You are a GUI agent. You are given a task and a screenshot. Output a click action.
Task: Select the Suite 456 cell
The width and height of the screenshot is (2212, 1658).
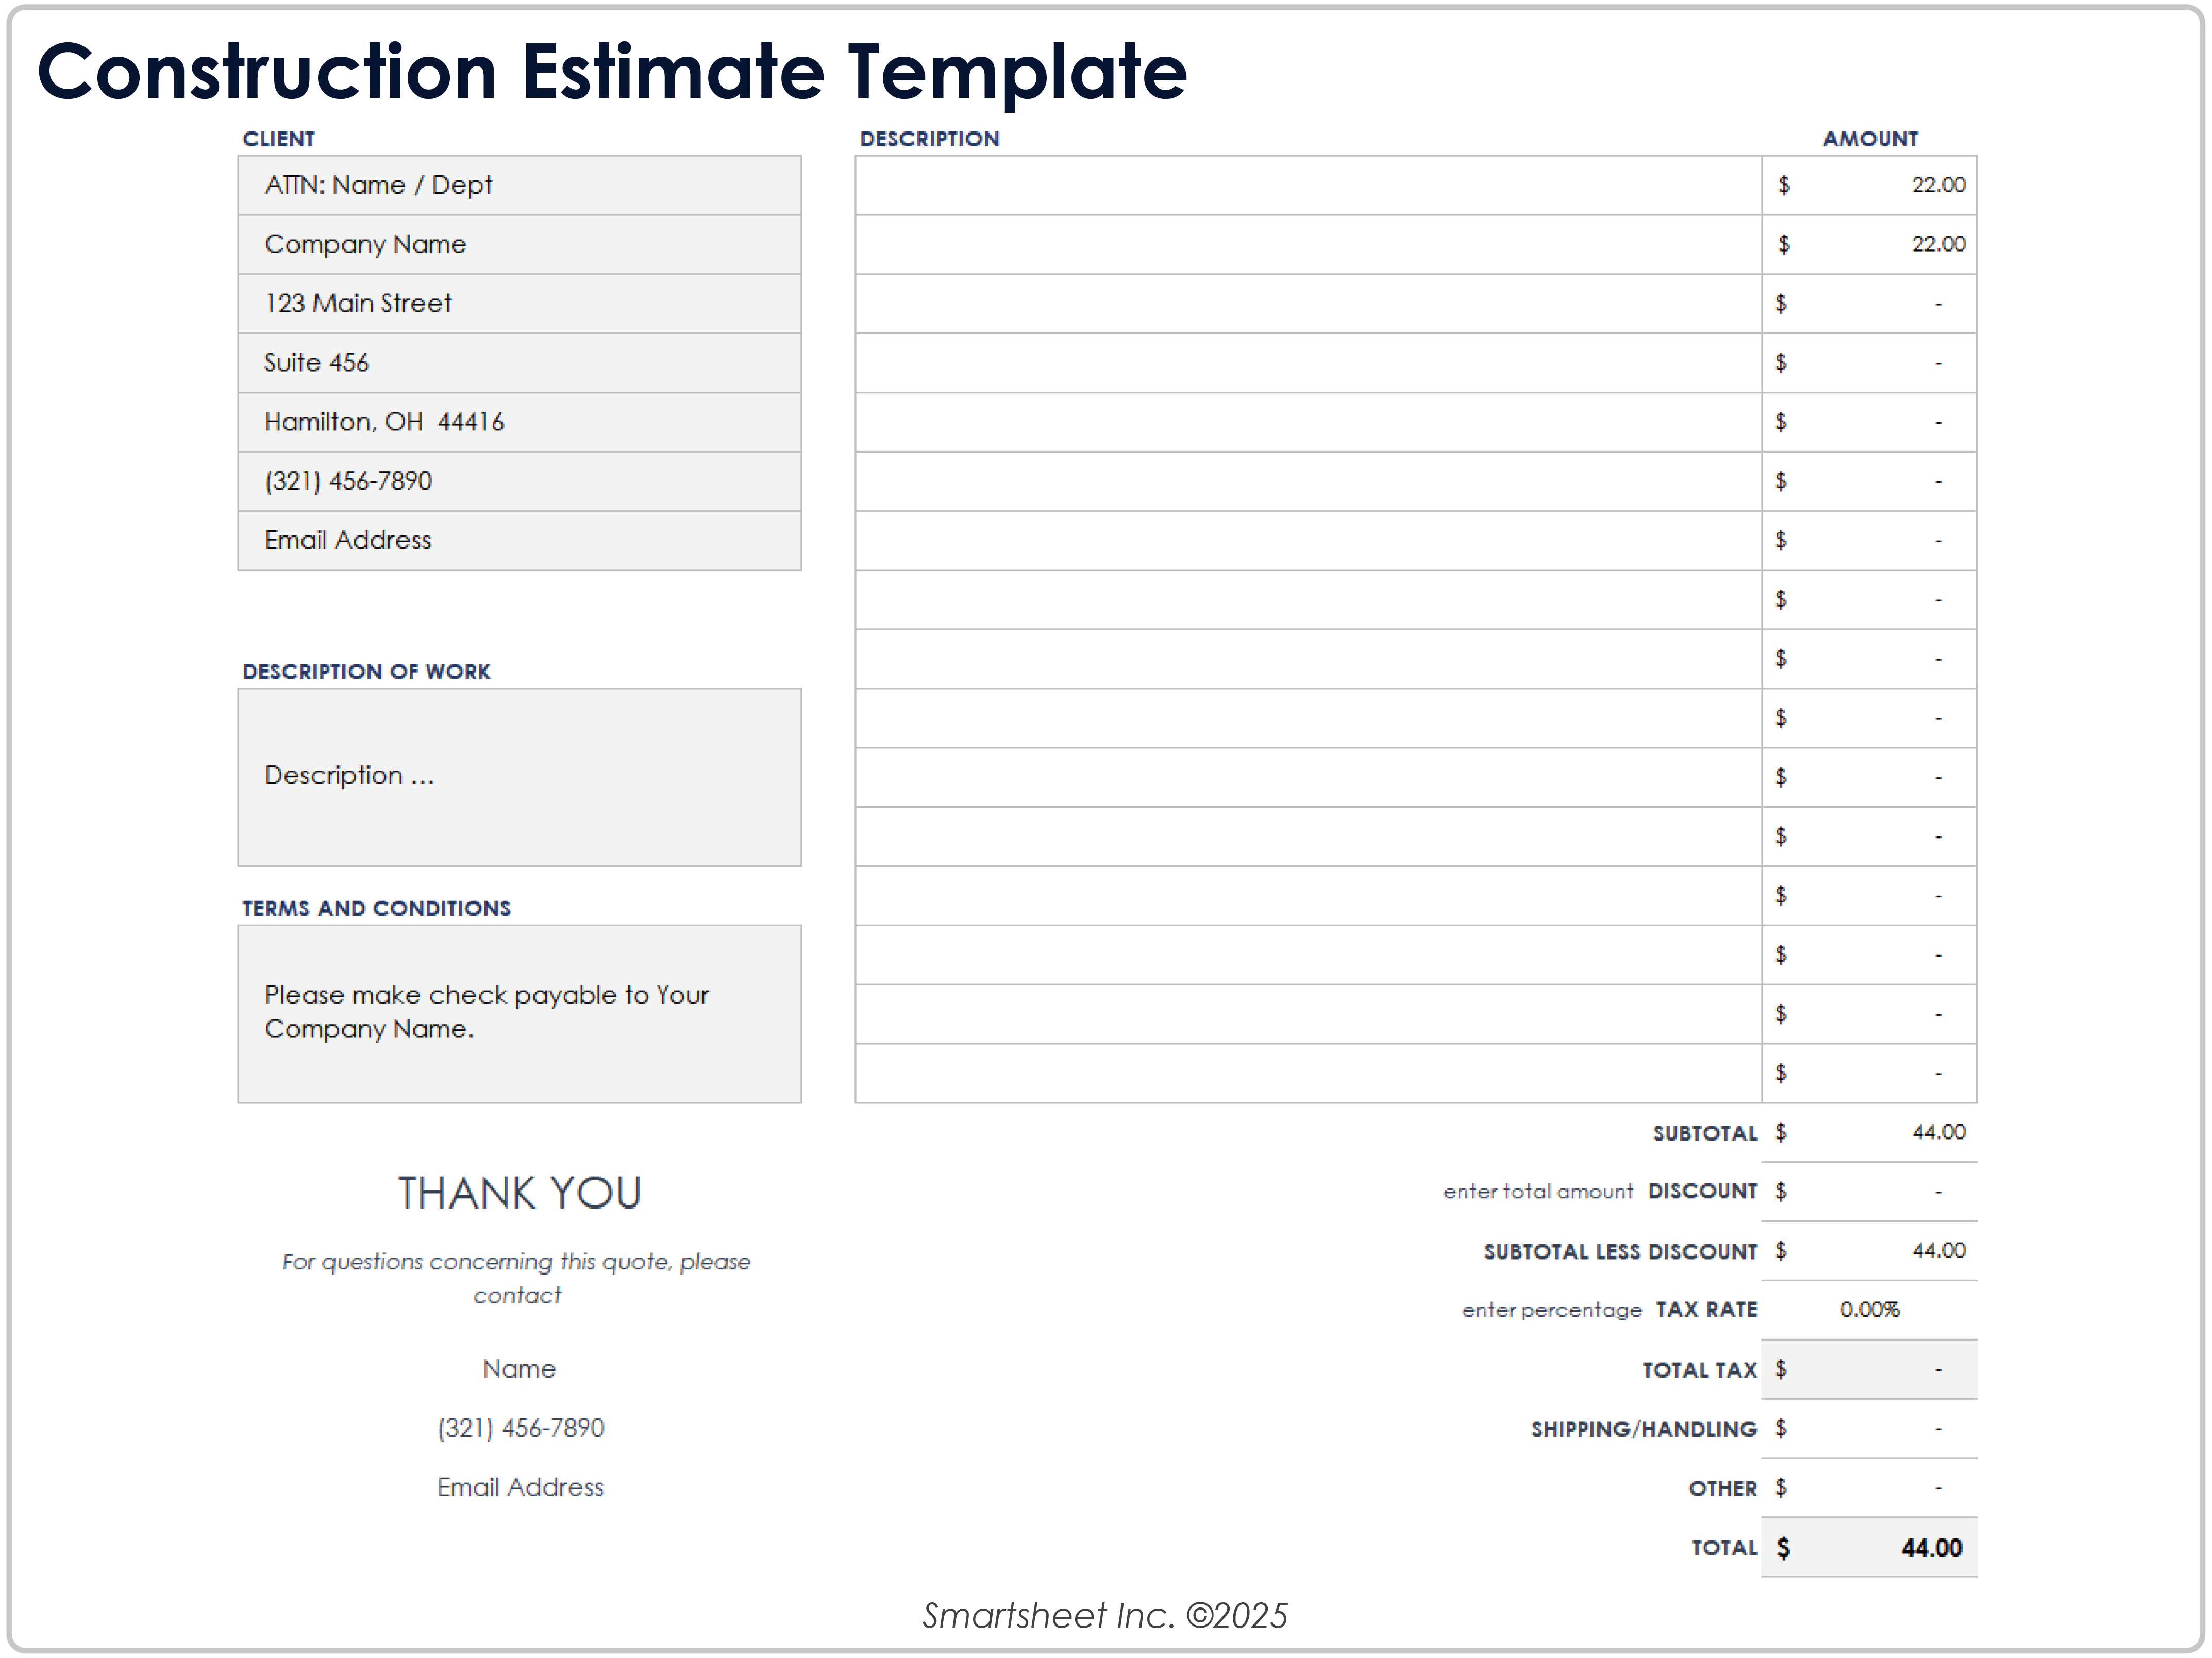point(518,362)
